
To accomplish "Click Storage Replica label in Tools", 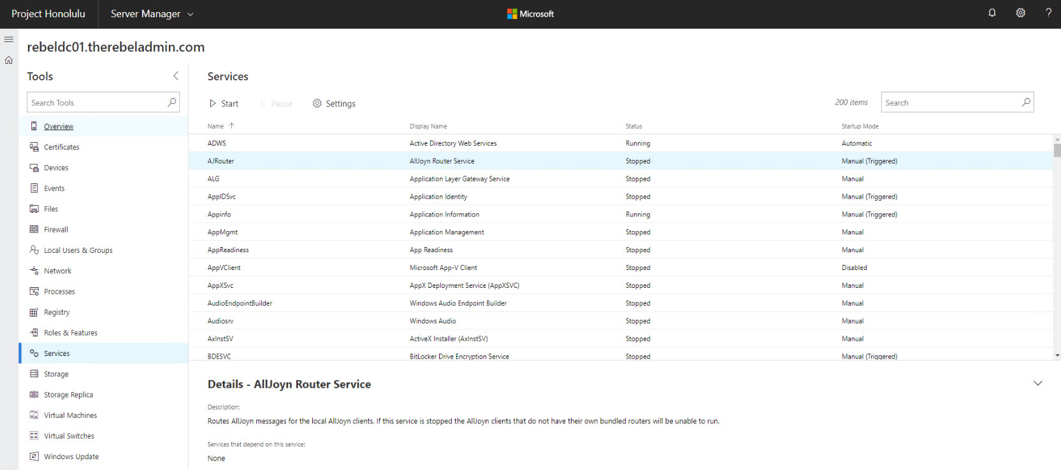I will click(68, 395).
